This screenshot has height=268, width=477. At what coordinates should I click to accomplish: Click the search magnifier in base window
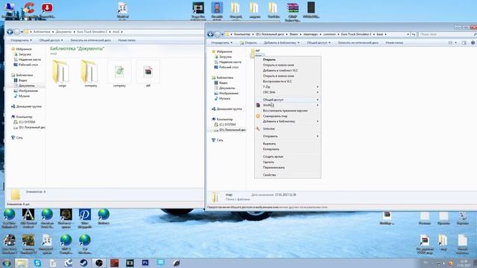[x=475, y=34]
